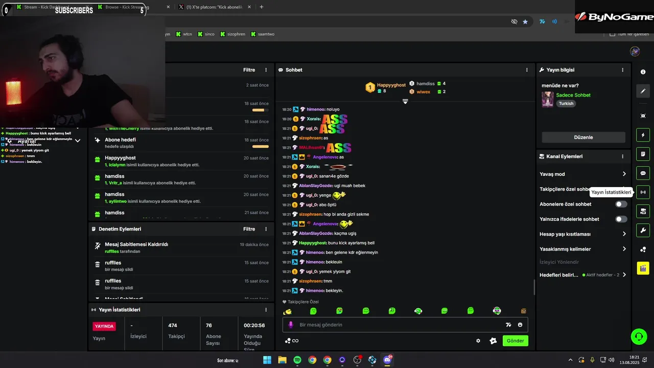Open Sohbet panel three-dot menu
Screen dimensions: 654x368
tap(527, 70)
